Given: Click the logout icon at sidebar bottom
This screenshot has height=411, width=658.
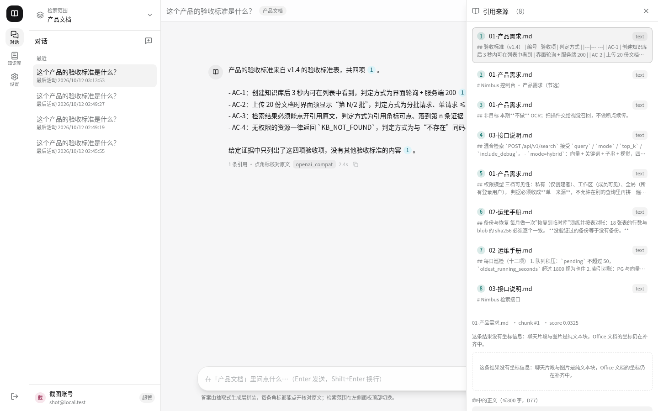Looking at the screenshot, I should (15, 396).
